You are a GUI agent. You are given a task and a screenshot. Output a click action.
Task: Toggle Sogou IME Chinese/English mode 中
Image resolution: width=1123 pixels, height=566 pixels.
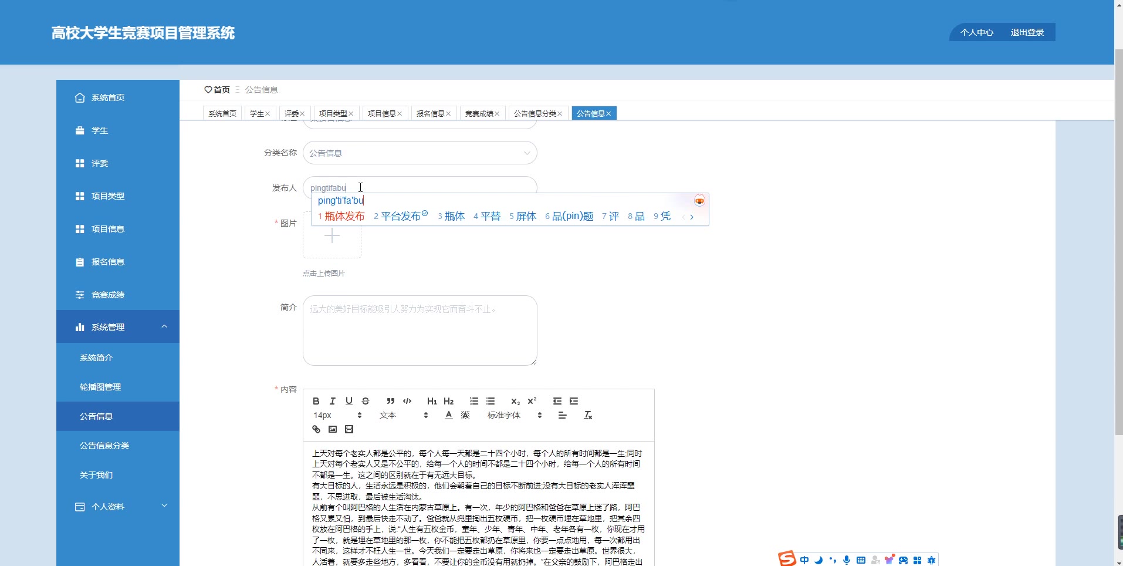(x=804, y=560)
